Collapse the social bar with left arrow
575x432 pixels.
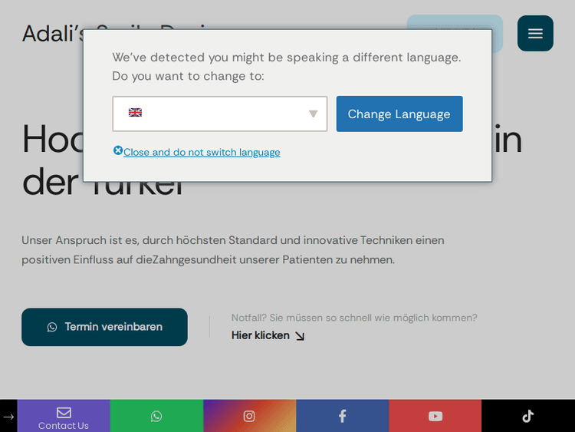click(x=8, y=417)
